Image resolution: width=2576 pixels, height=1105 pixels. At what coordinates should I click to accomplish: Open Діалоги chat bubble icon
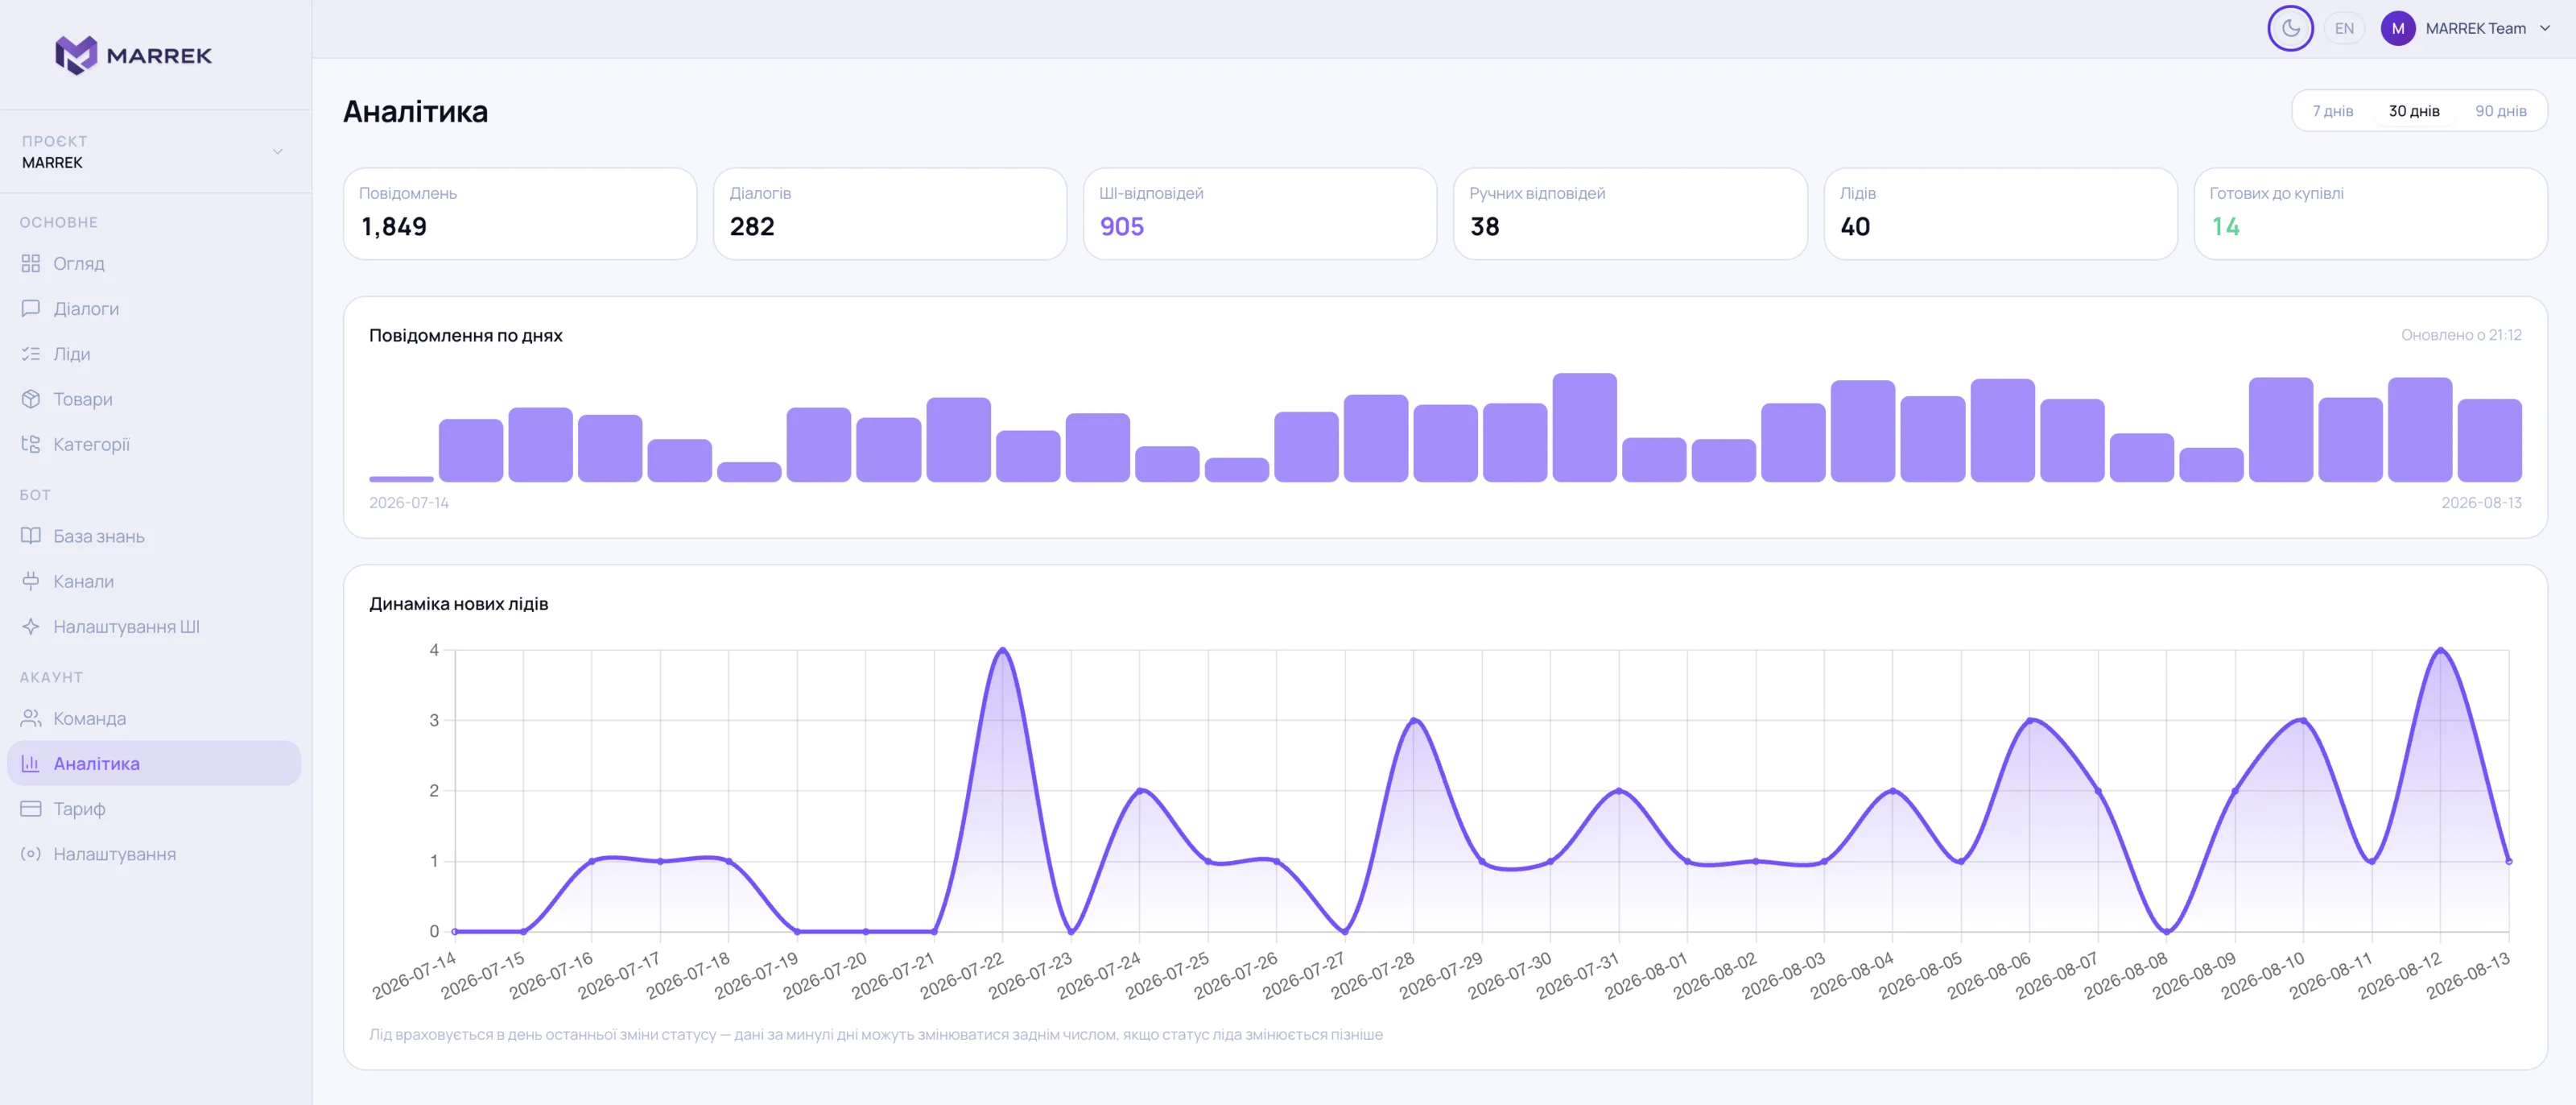31,308
